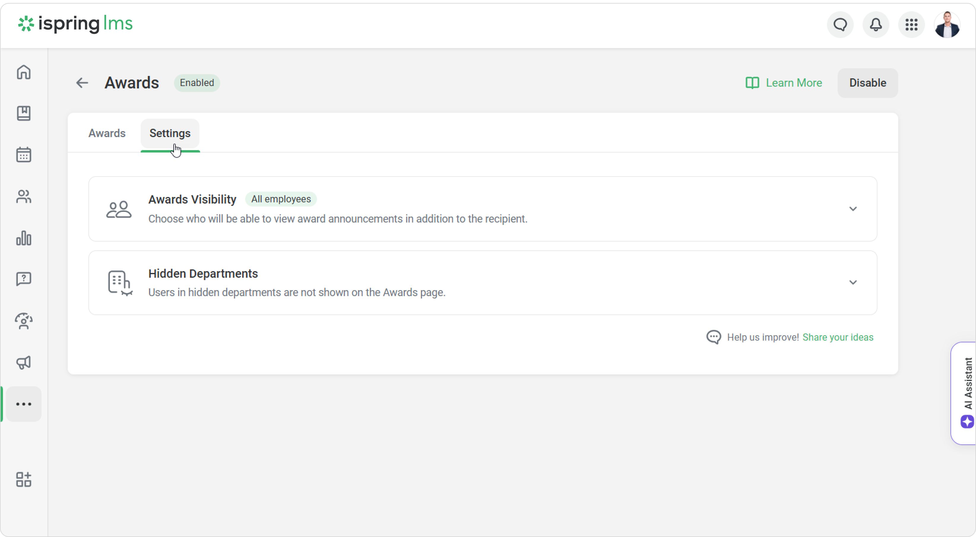Expand the Awards Visibility section

pos(853,209)
